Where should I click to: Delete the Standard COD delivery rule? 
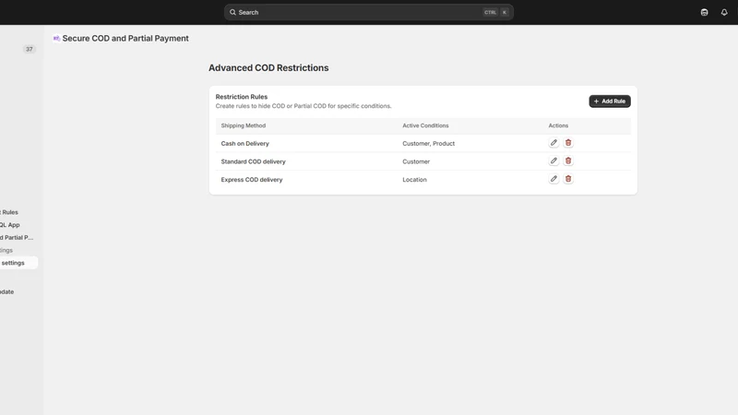[568, 160]
